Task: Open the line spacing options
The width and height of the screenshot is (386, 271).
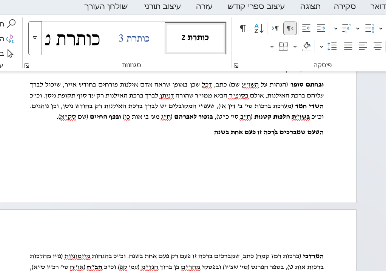Action: tap(332, 46)
